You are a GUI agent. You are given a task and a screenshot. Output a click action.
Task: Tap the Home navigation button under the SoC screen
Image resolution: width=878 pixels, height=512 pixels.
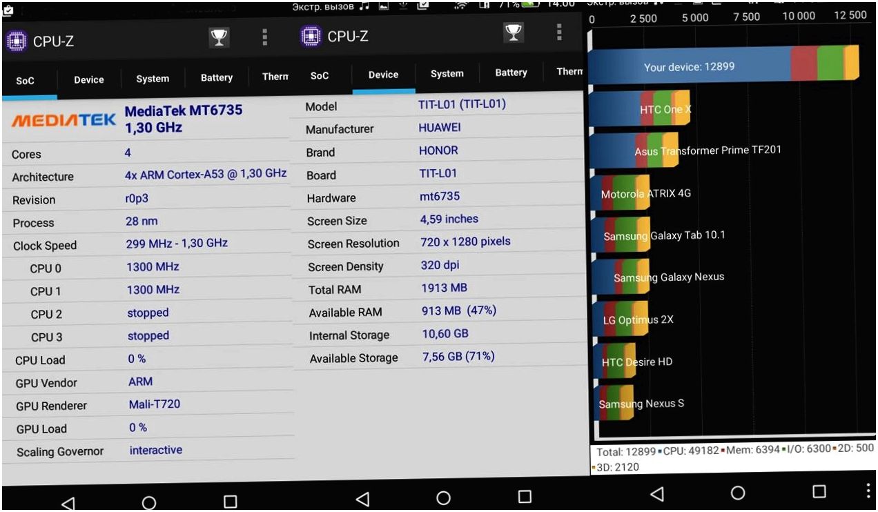coord(148,502)
